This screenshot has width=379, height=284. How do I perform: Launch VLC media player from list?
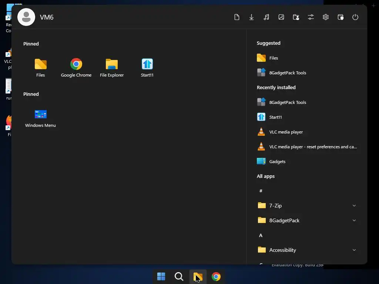307,132
